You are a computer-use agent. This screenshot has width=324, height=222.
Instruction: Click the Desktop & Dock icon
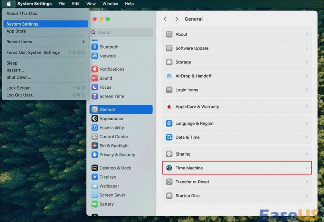94,168
